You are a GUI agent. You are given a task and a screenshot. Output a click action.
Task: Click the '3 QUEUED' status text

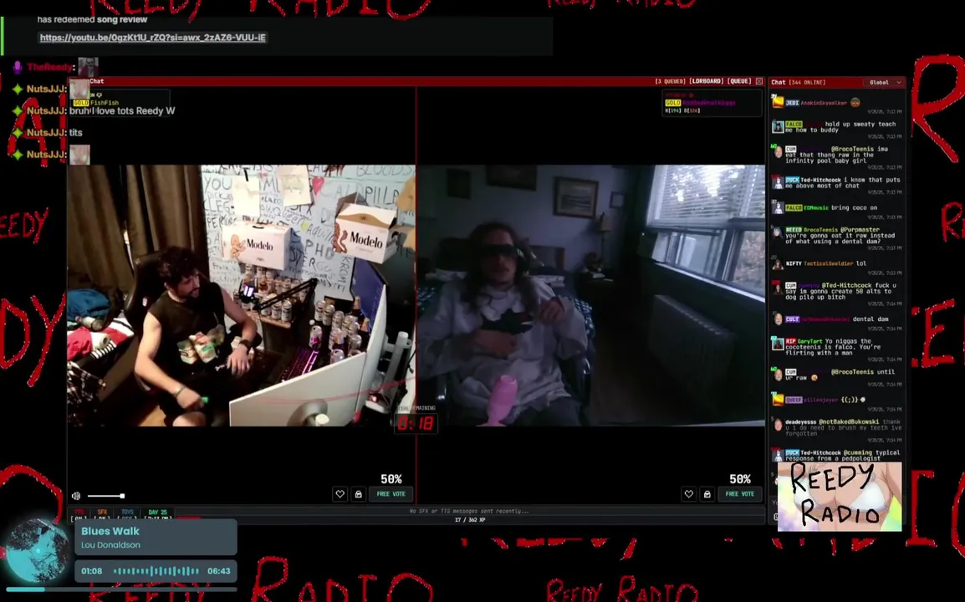(x=670, y=81)
